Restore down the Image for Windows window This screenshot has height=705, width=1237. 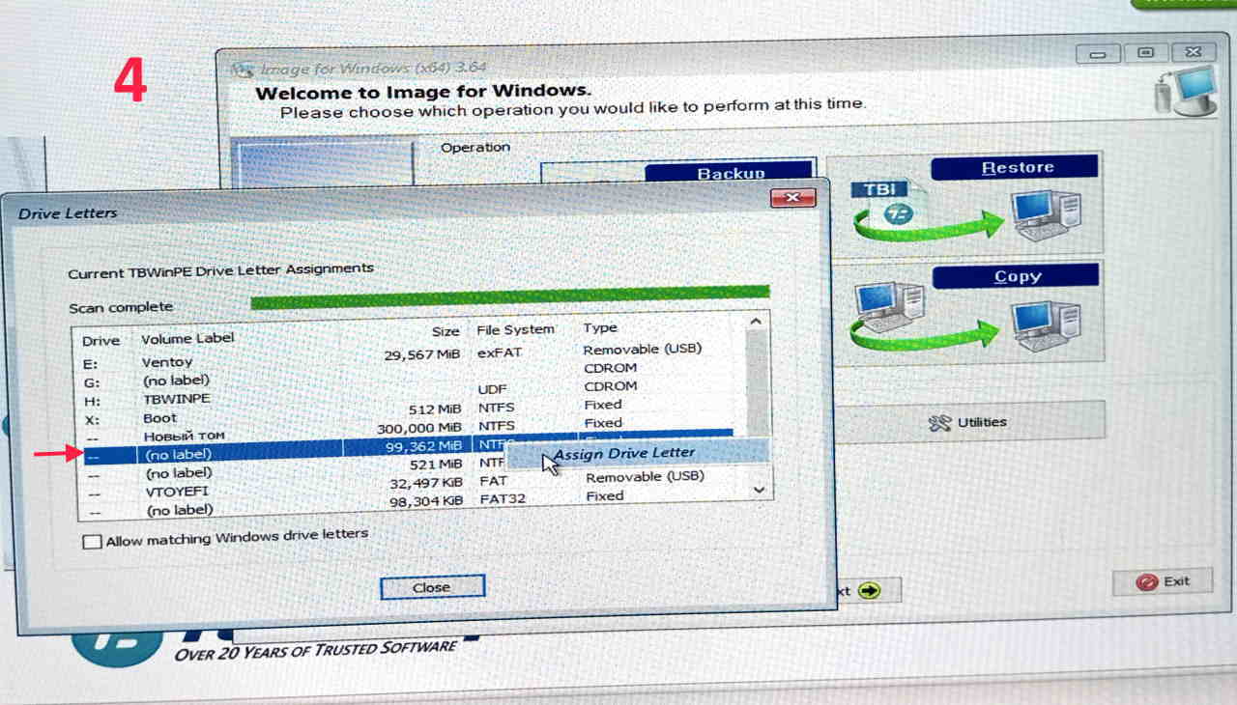[1144, 52]
